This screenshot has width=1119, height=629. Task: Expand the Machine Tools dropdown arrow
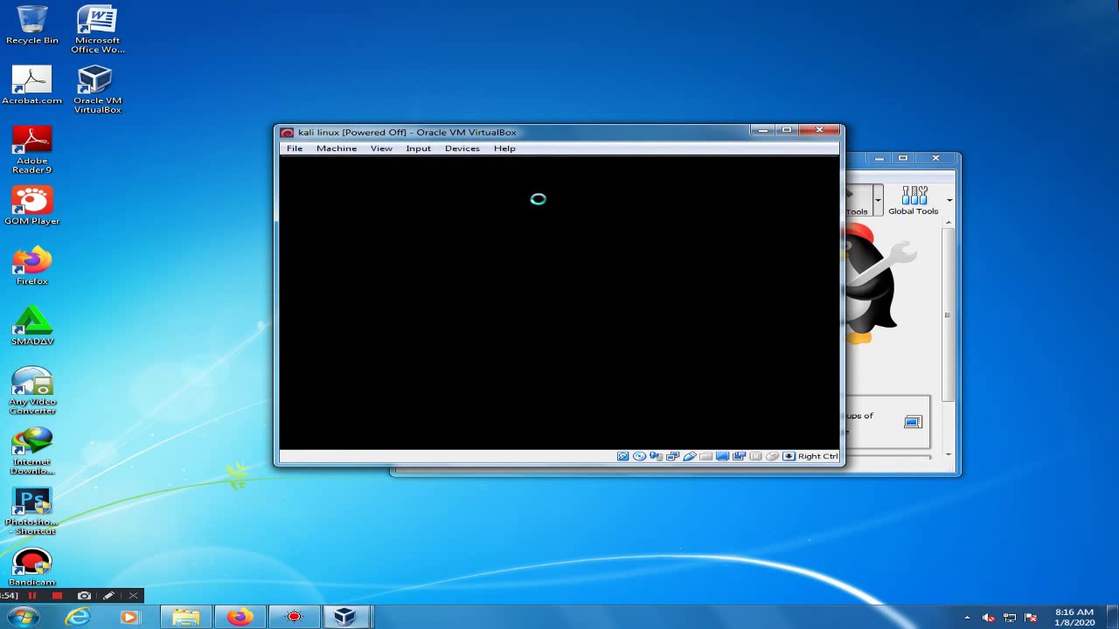tap(878, 201)
